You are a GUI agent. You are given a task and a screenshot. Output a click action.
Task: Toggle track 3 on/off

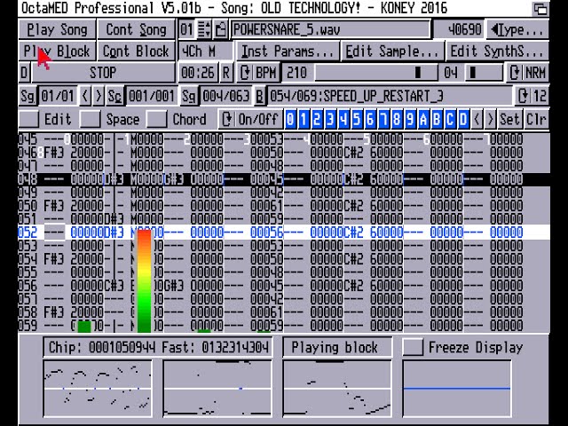pos(330,119)
